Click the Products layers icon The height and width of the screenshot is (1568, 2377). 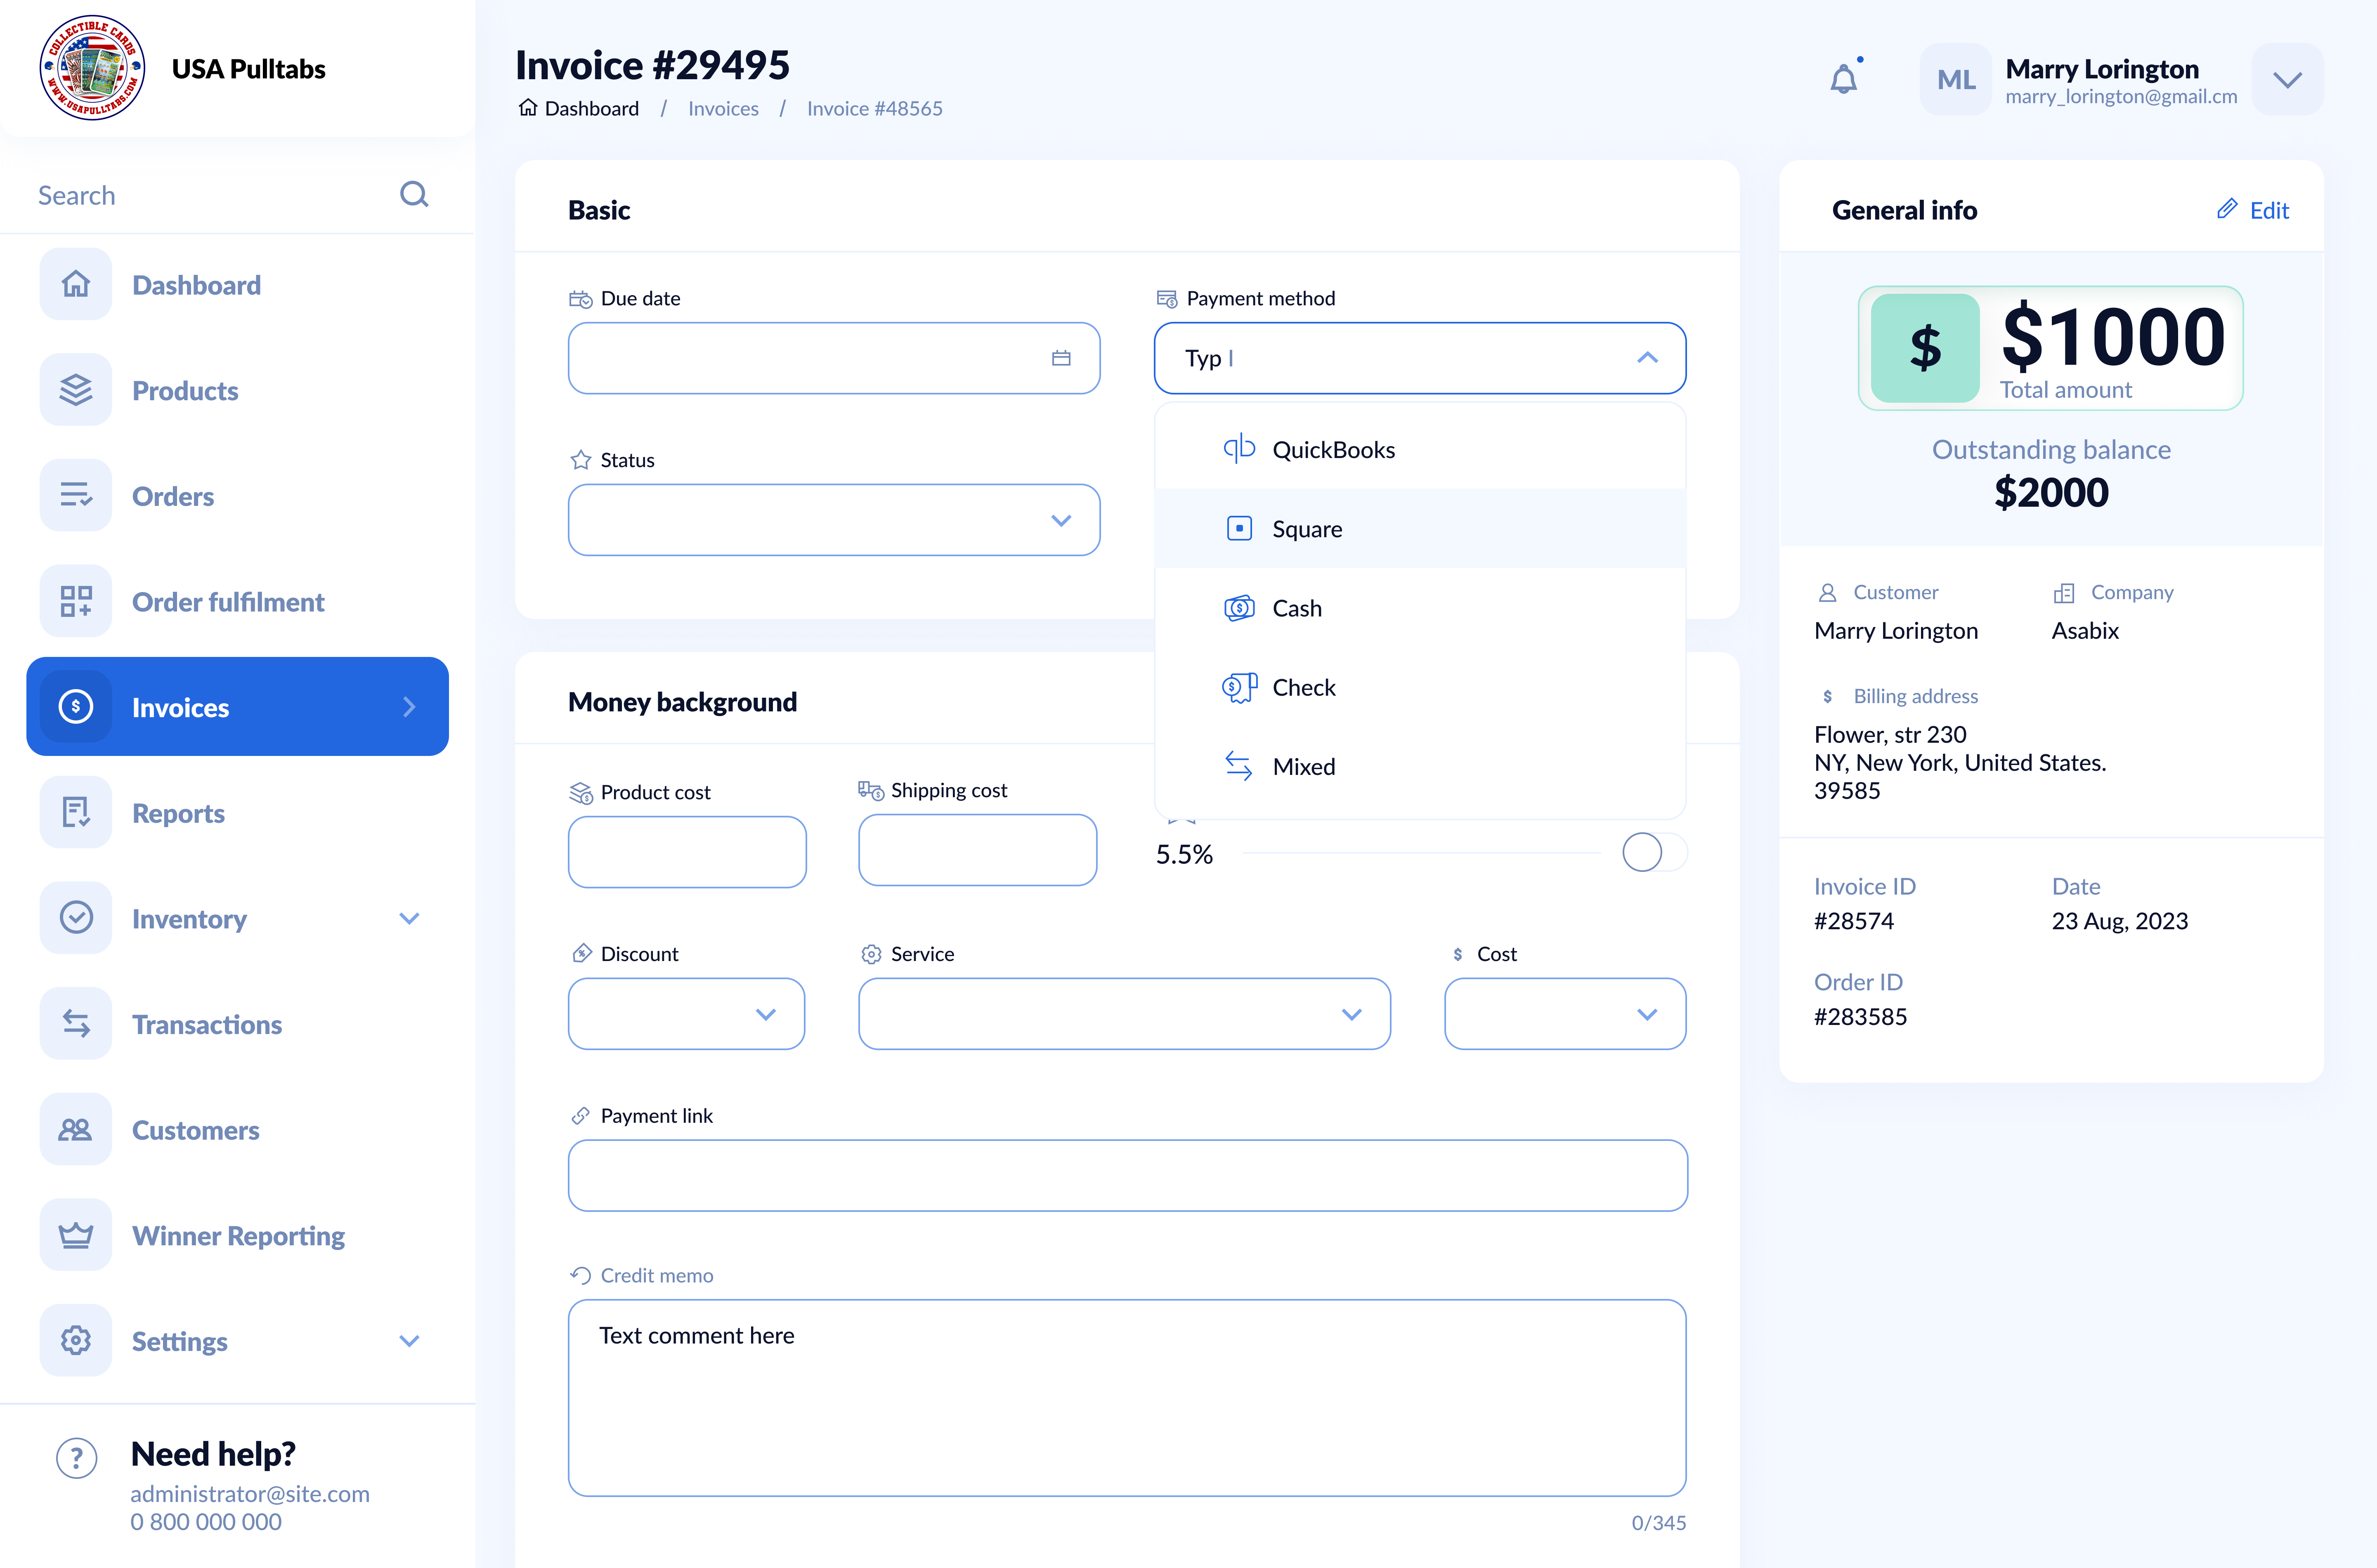[76, 390]
